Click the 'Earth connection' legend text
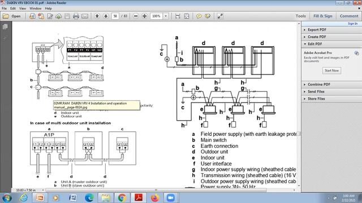This screenshot has width=362, height=203. click(x=219, y=146)
